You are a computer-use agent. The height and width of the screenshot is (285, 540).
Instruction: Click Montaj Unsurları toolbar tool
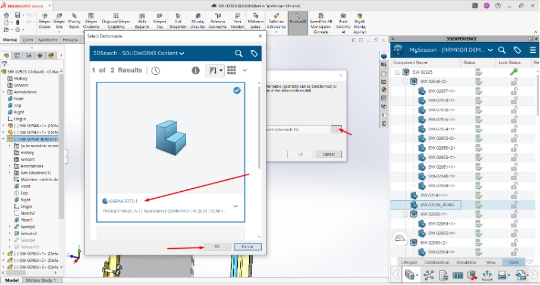point(197,21)
